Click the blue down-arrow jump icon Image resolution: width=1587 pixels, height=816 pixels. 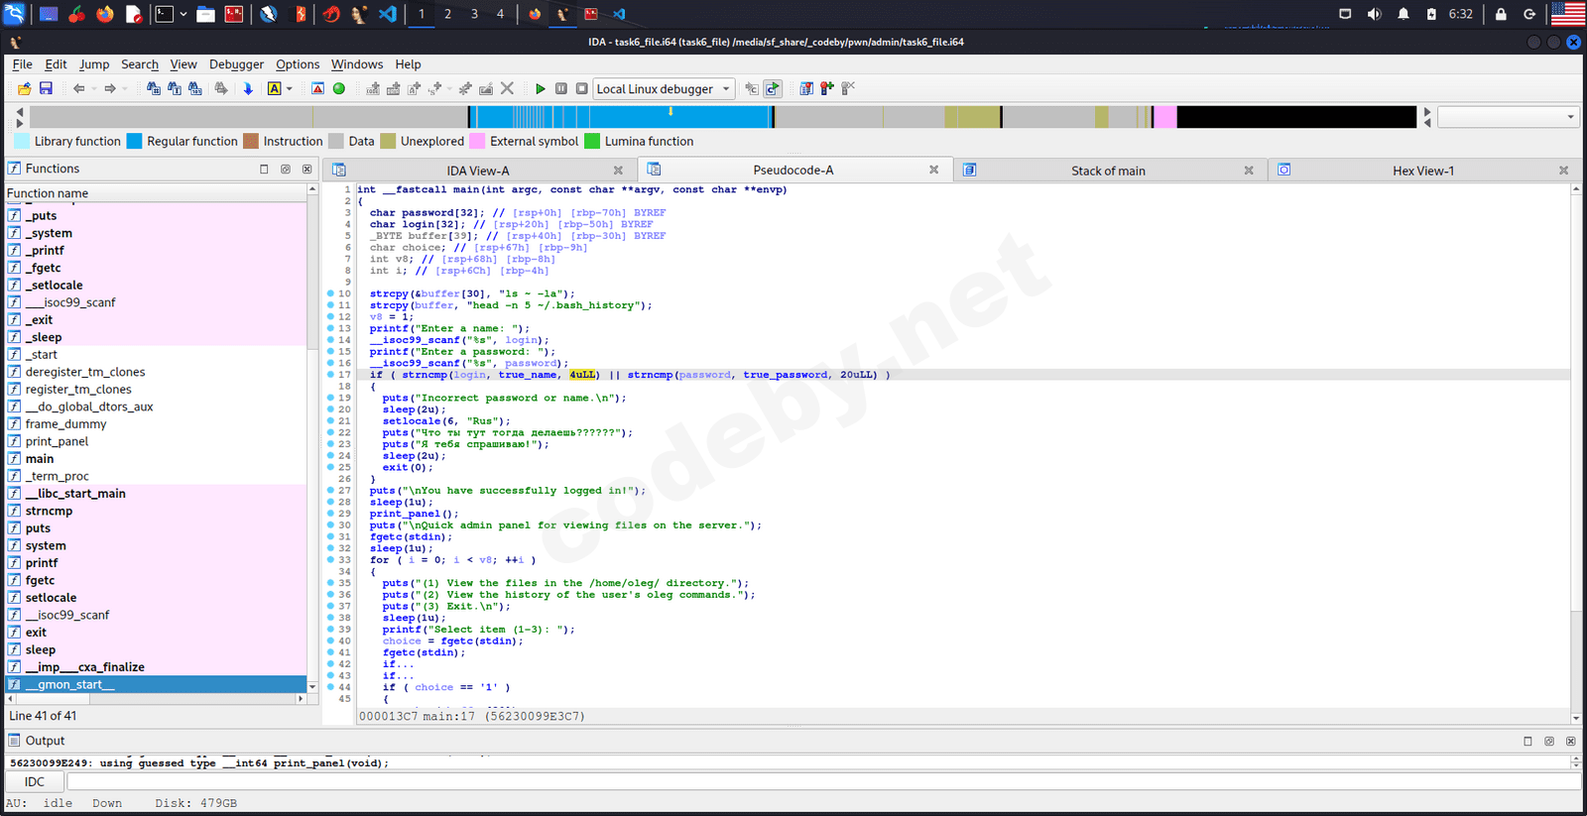(248, 89)
